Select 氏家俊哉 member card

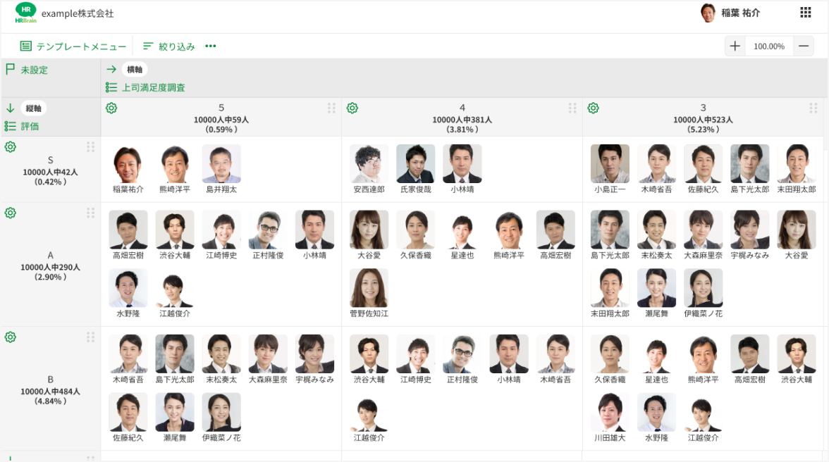(416, 169)
